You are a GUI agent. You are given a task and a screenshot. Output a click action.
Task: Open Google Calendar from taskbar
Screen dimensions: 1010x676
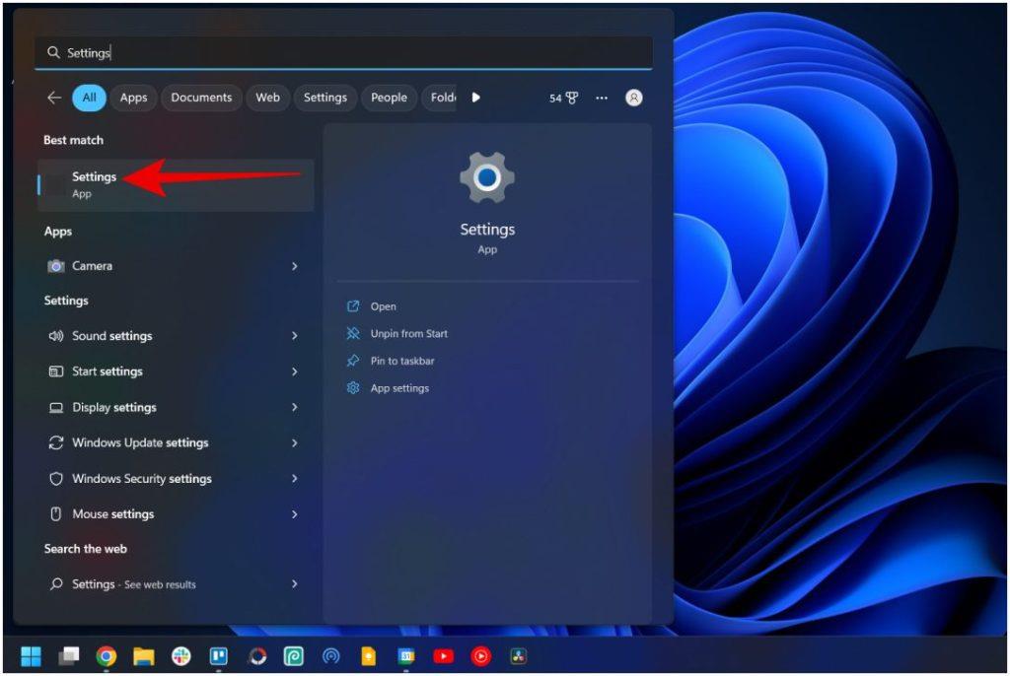tap(405, 656)
